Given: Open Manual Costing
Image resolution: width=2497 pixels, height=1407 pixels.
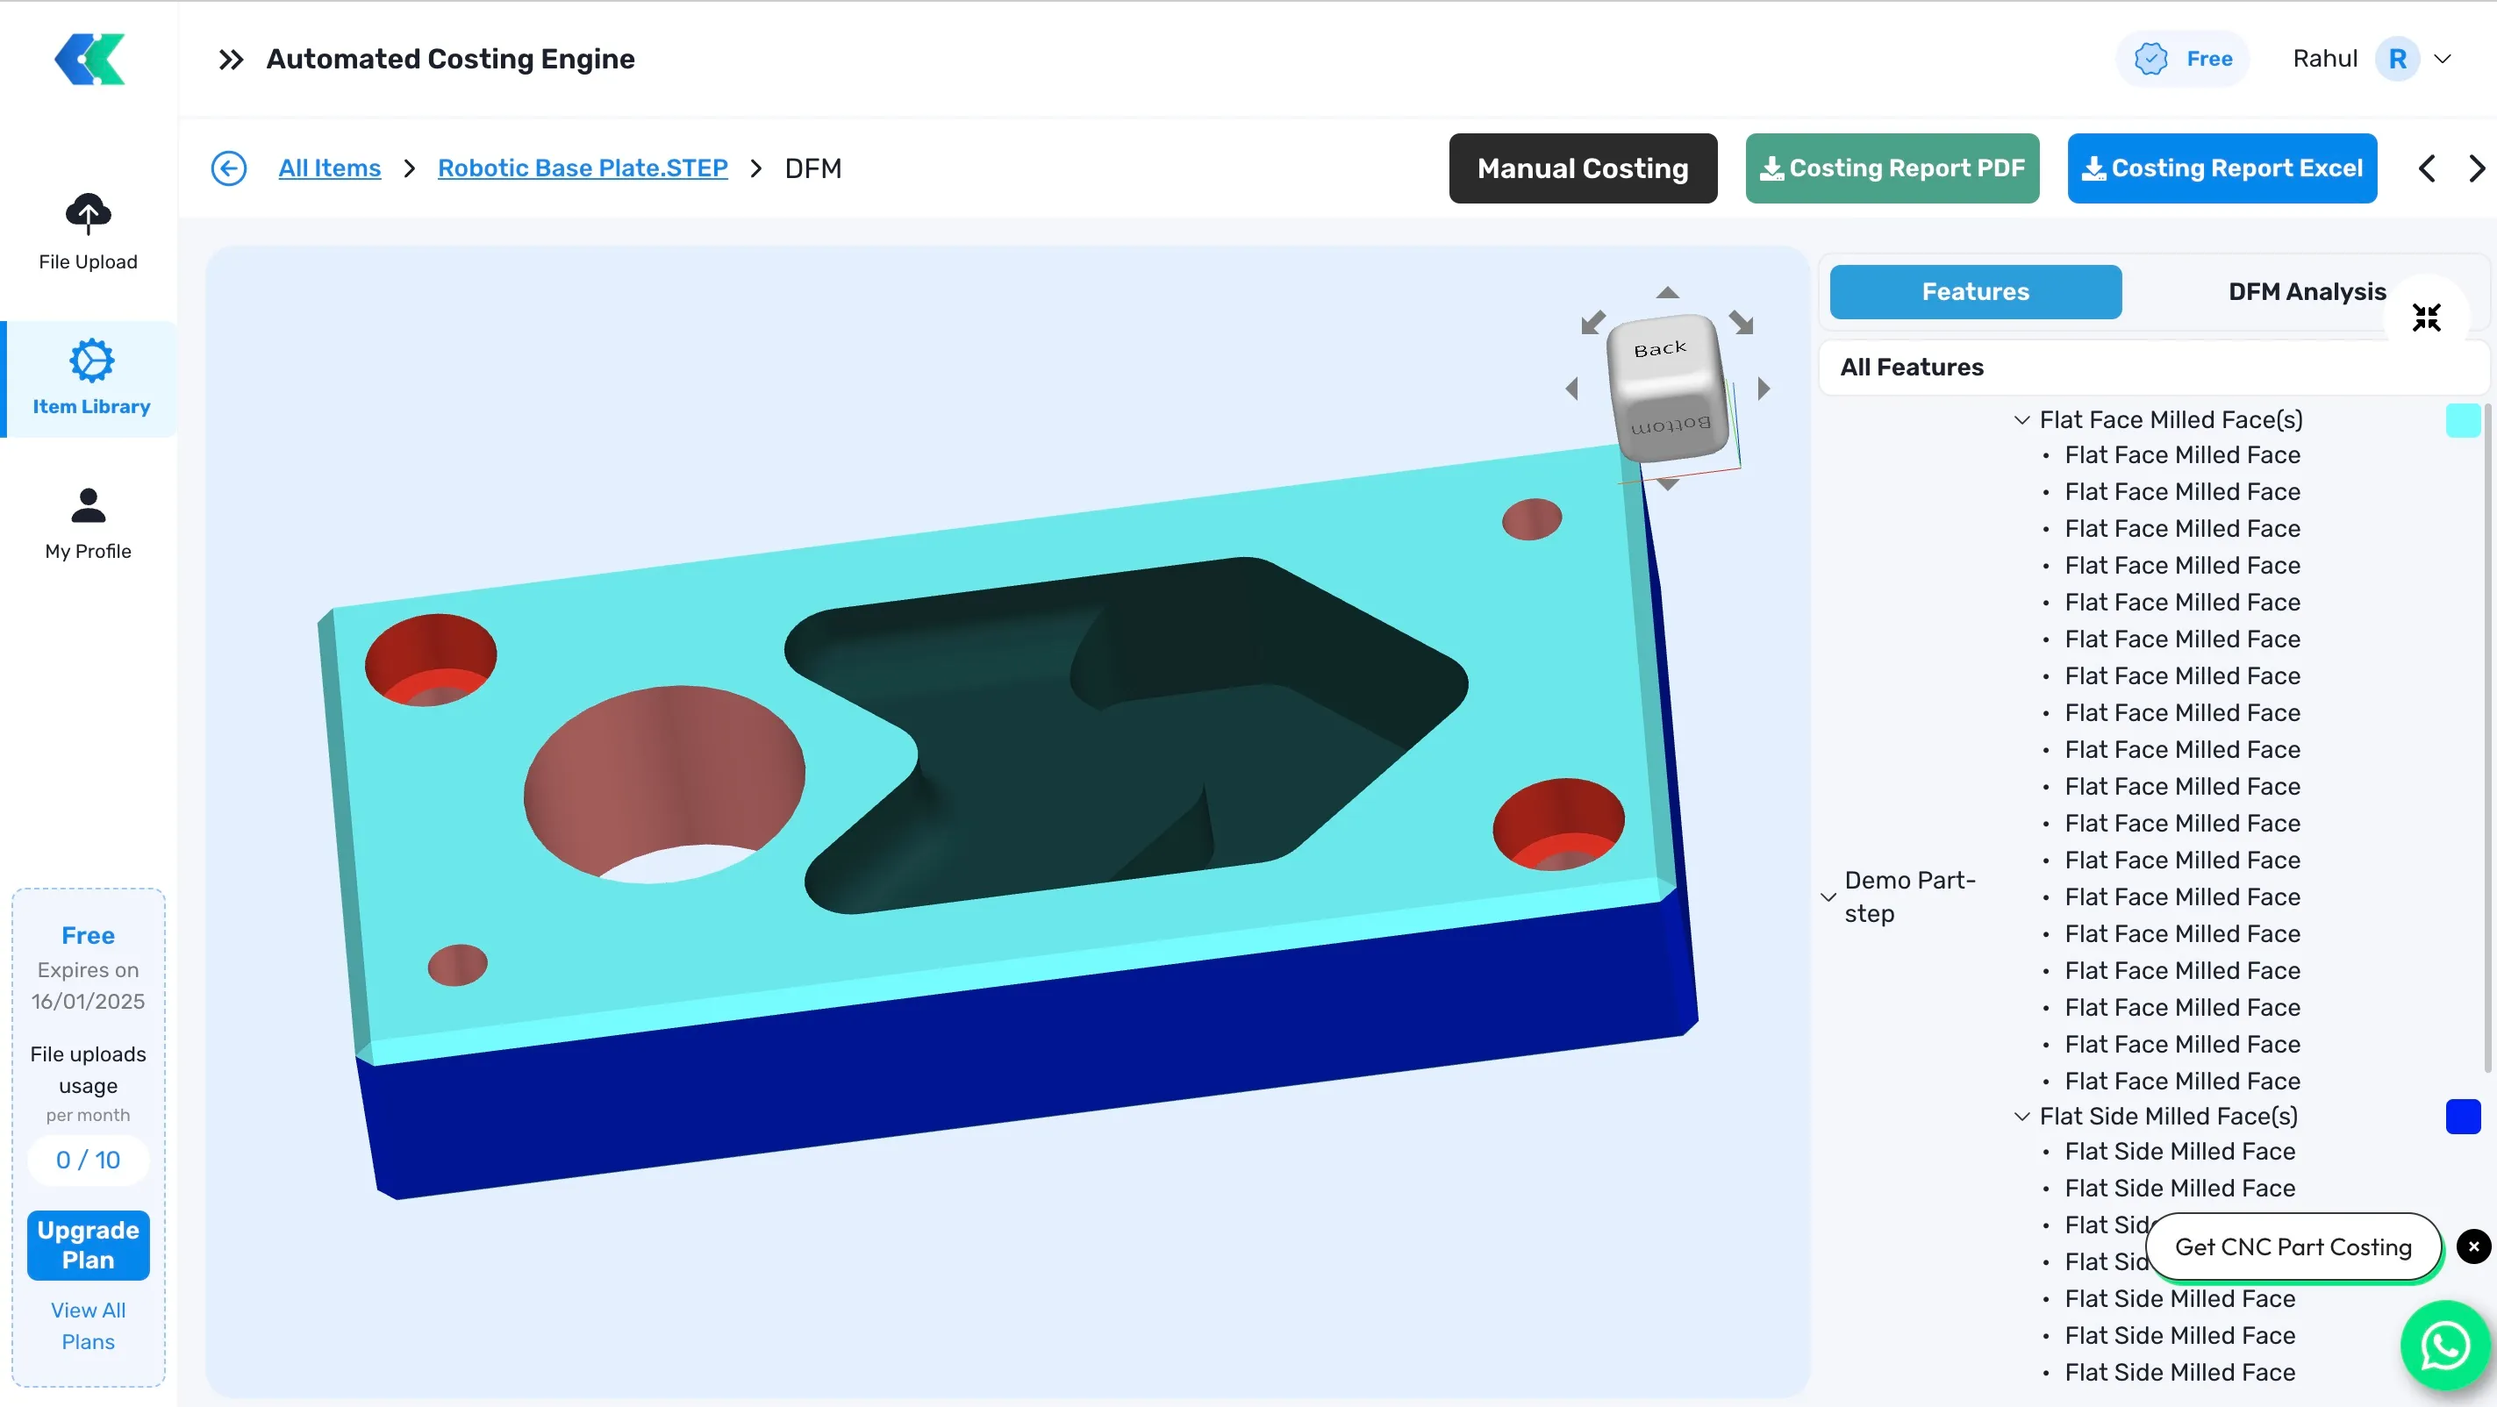Looking at the screenshot, I should pos(1582,168).
